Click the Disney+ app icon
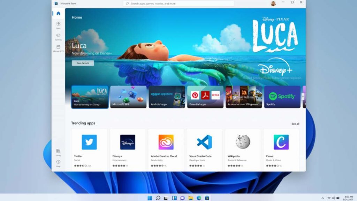Viewport: 357px width, 201px height. [x=128, y=142]
